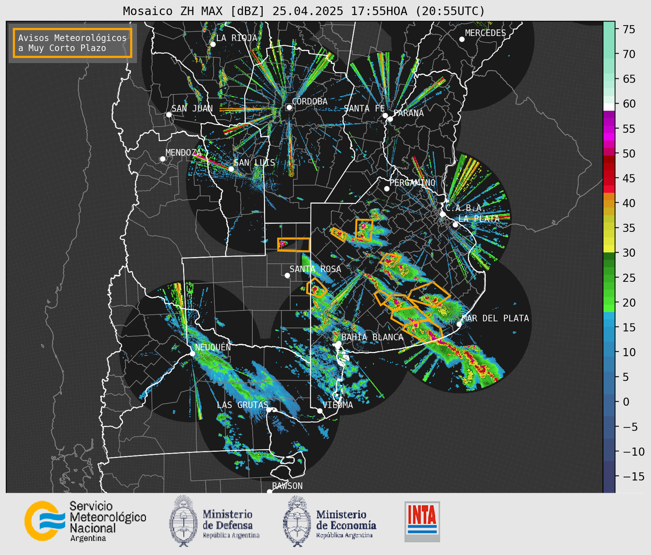Click the 60 value on the dBZ scale
Image resolution: width=651 pixels, height=555 pixels.
[x=629, y=104]
